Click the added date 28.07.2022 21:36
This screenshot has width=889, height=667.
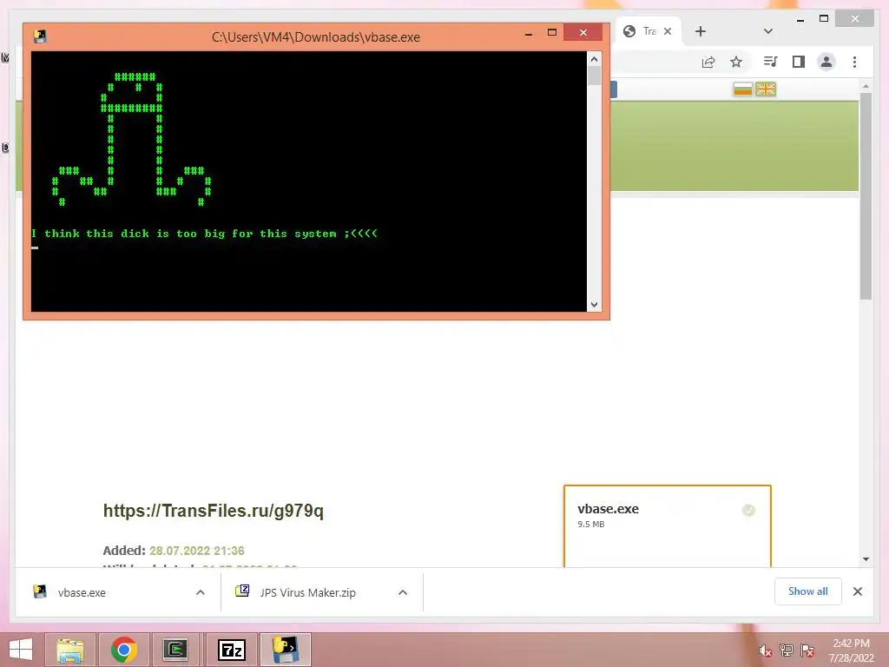[197, 551]
